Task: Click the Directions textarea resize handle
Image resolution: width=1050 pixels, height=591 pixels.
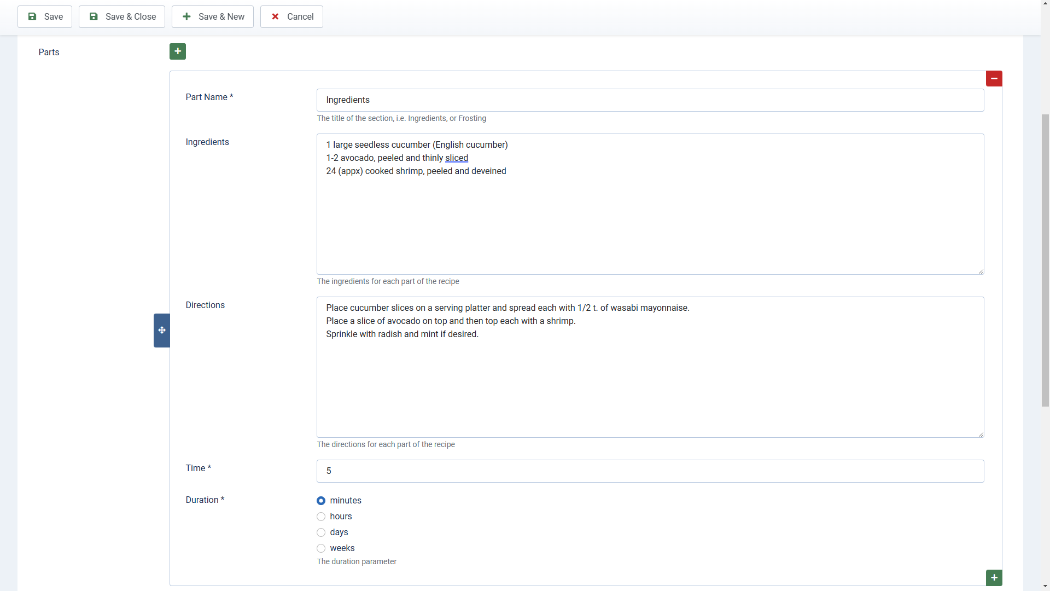Action: [x=981, y=434]
